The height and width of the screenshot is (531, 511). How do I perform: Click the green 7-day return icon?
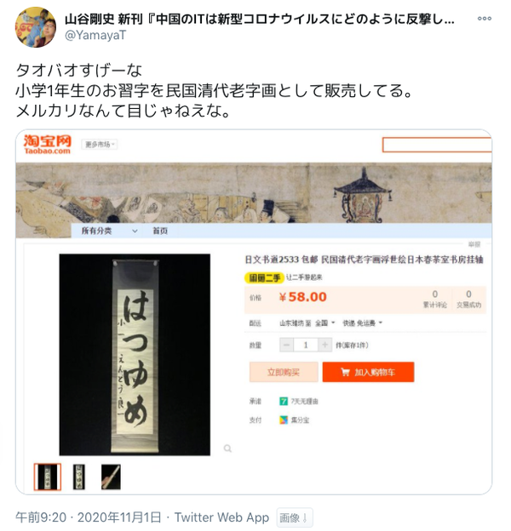pos(284,402)
